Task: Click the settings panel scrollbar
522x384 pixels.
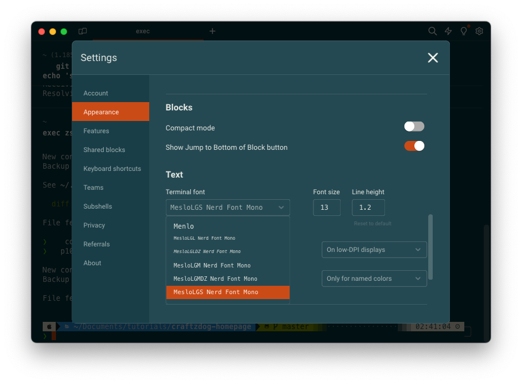Action: point(430,247)
